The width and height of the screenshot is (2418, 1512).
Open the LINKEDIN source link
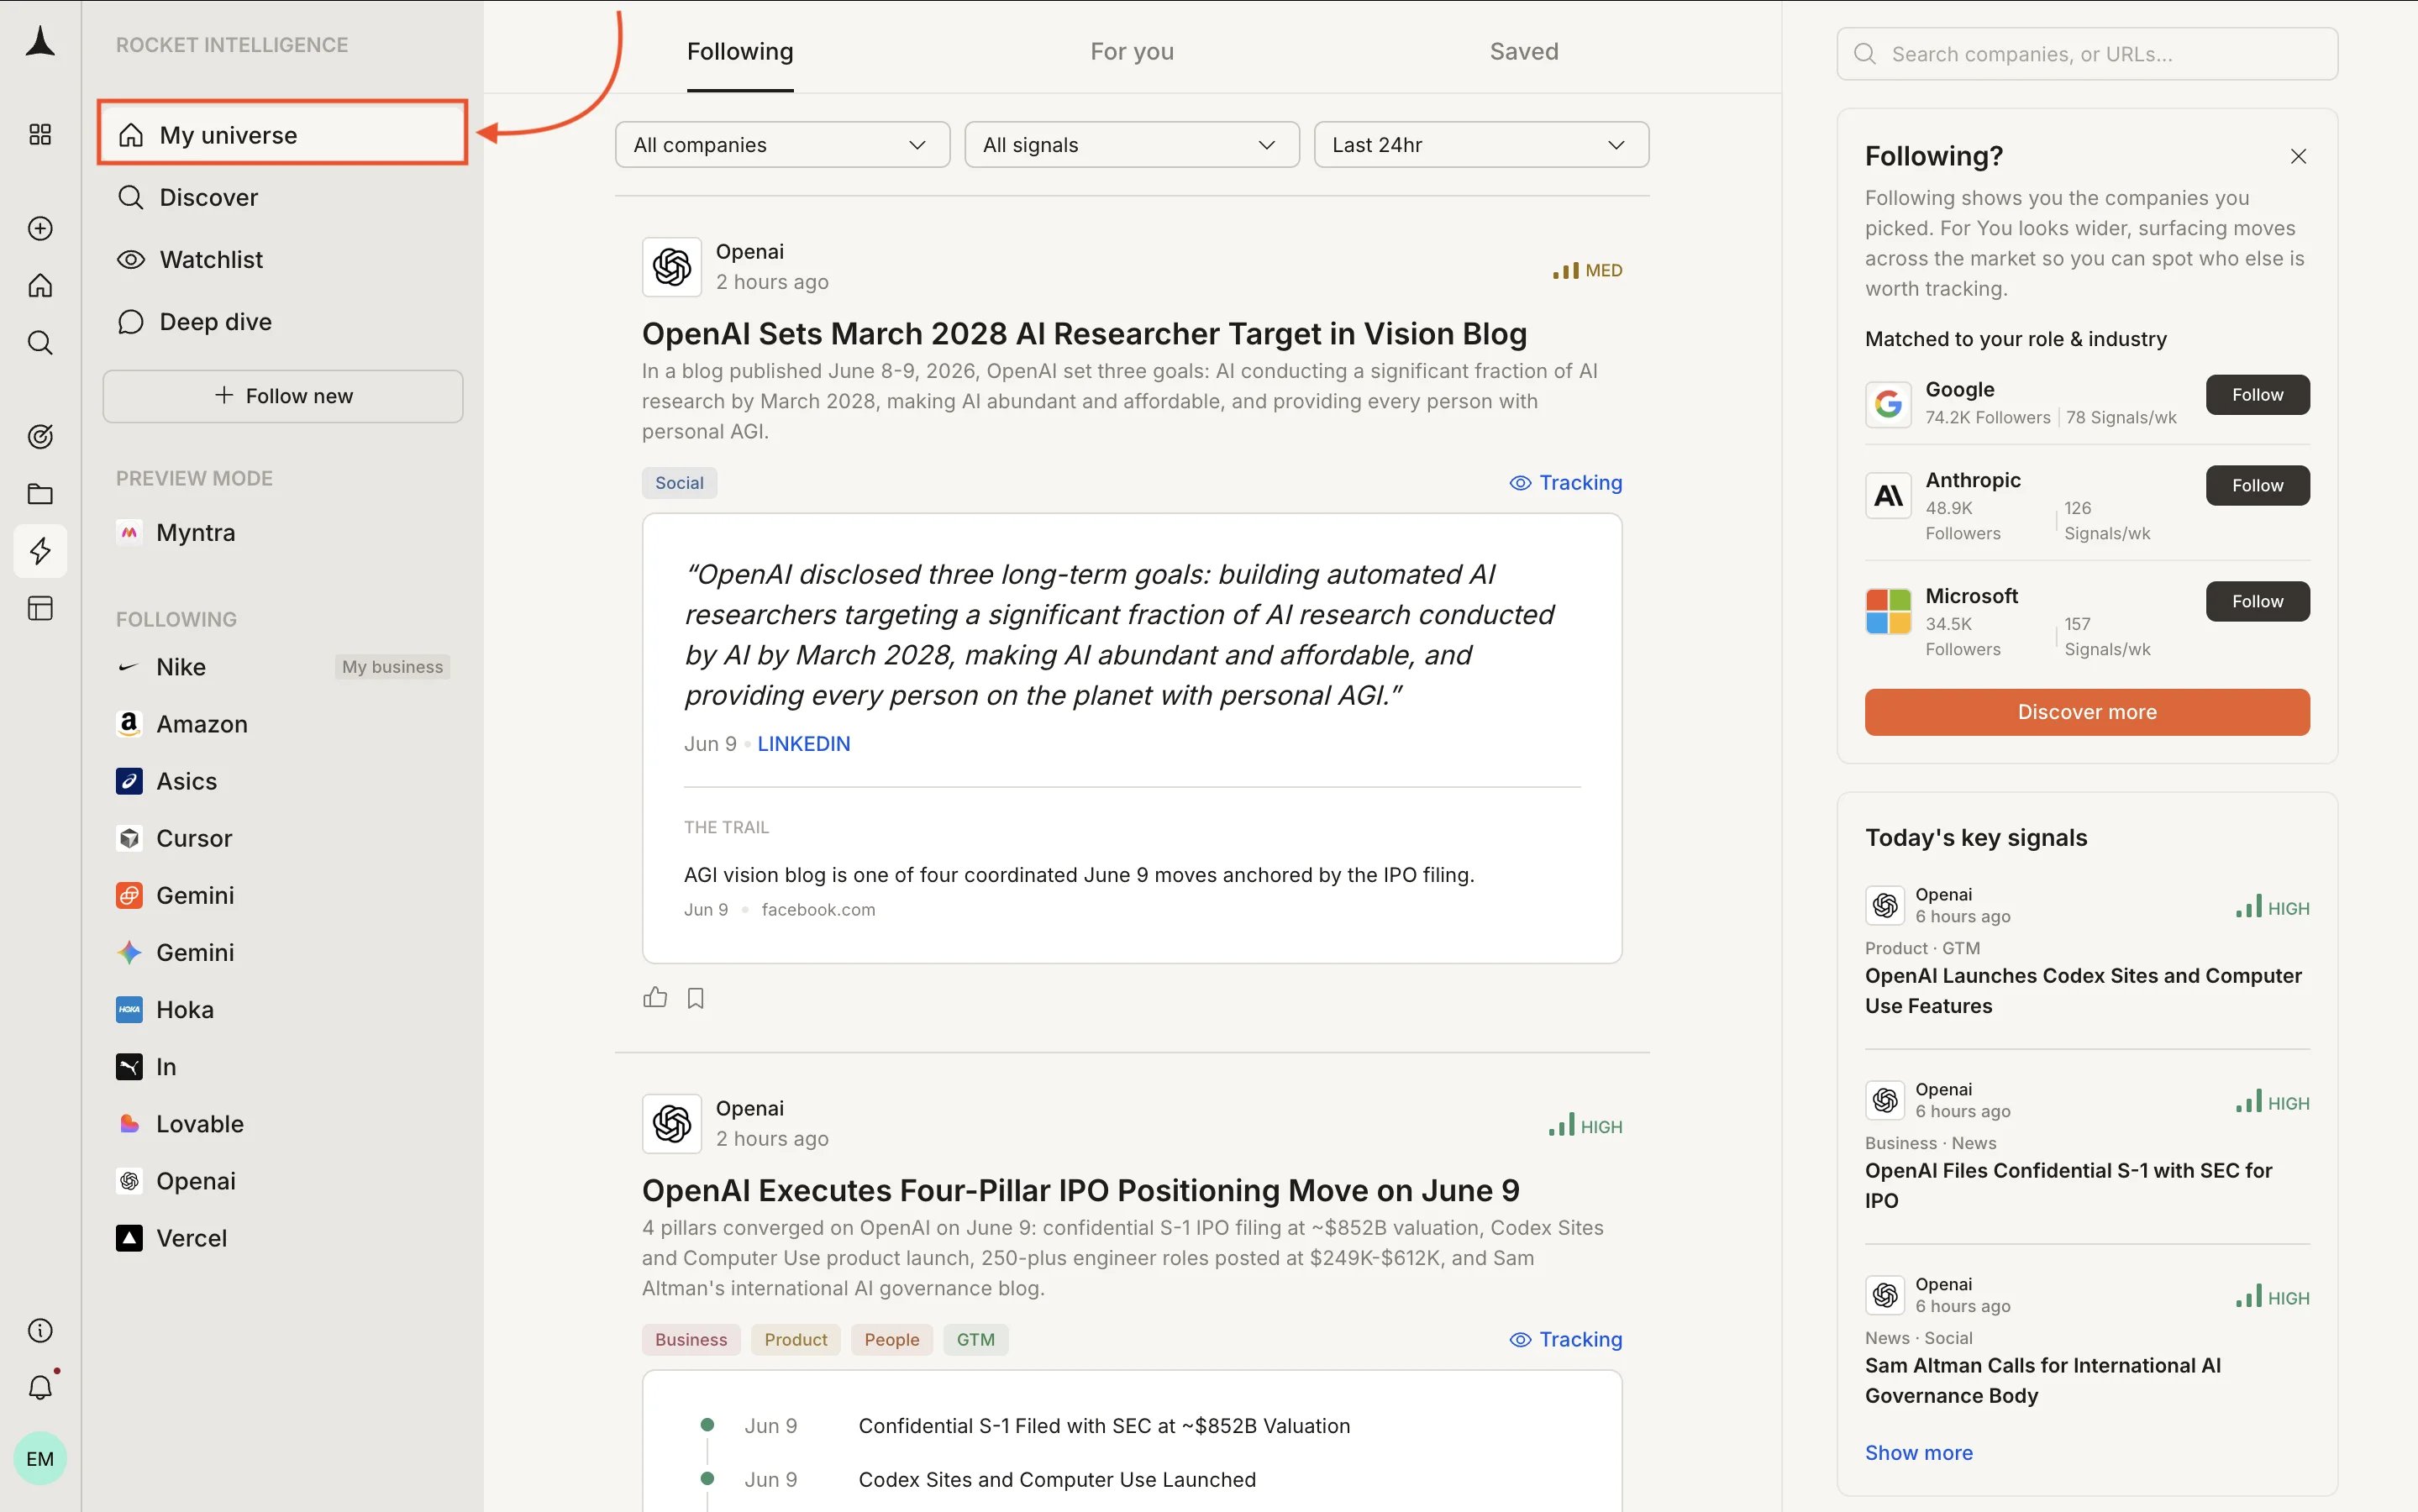tap(803, 744)
